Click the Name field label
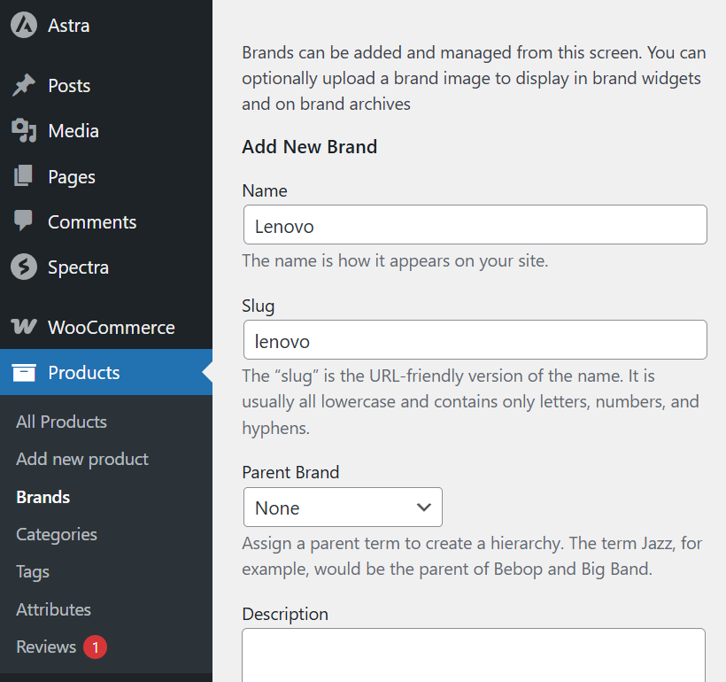 pyautogui.click(x=265, y=191)
